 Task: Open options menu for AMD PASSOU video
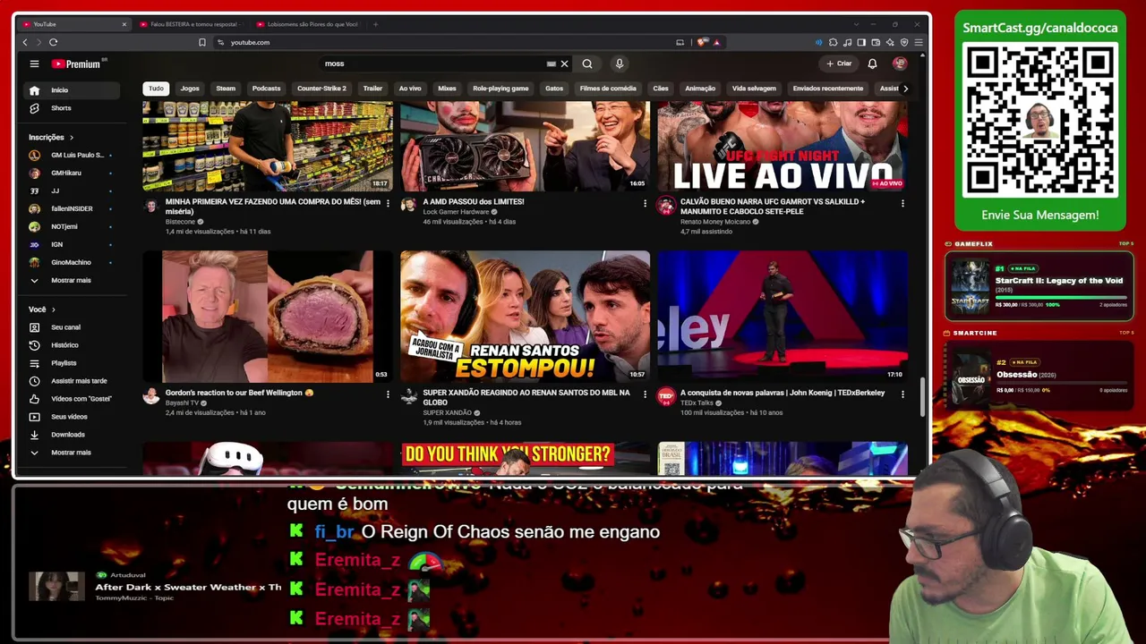[x=645, y=204]
